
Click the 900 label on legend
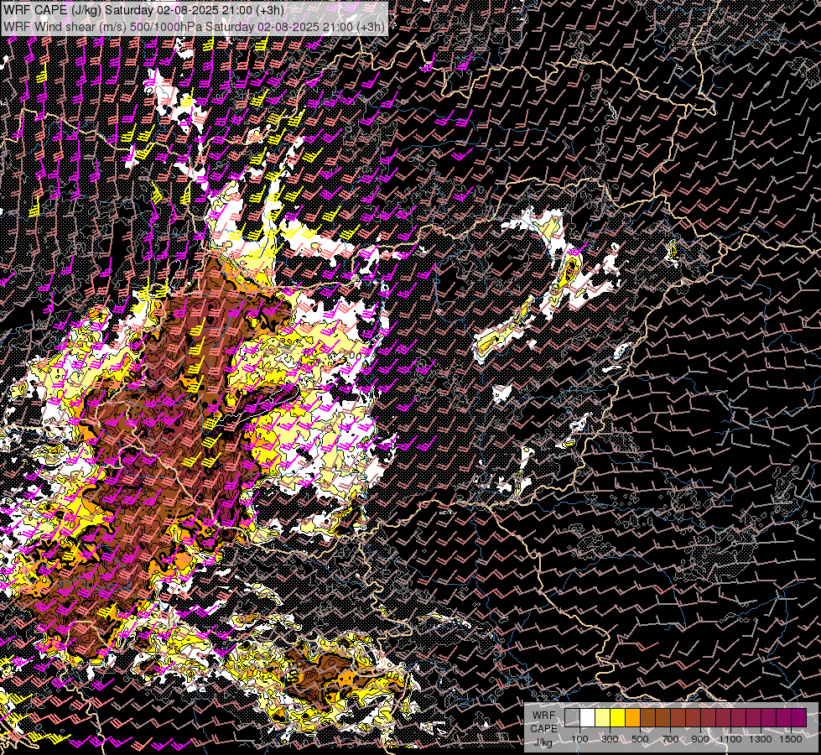[700, 739]
